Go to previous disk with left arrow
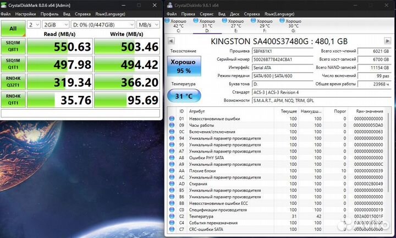 [x=171, y=41]
